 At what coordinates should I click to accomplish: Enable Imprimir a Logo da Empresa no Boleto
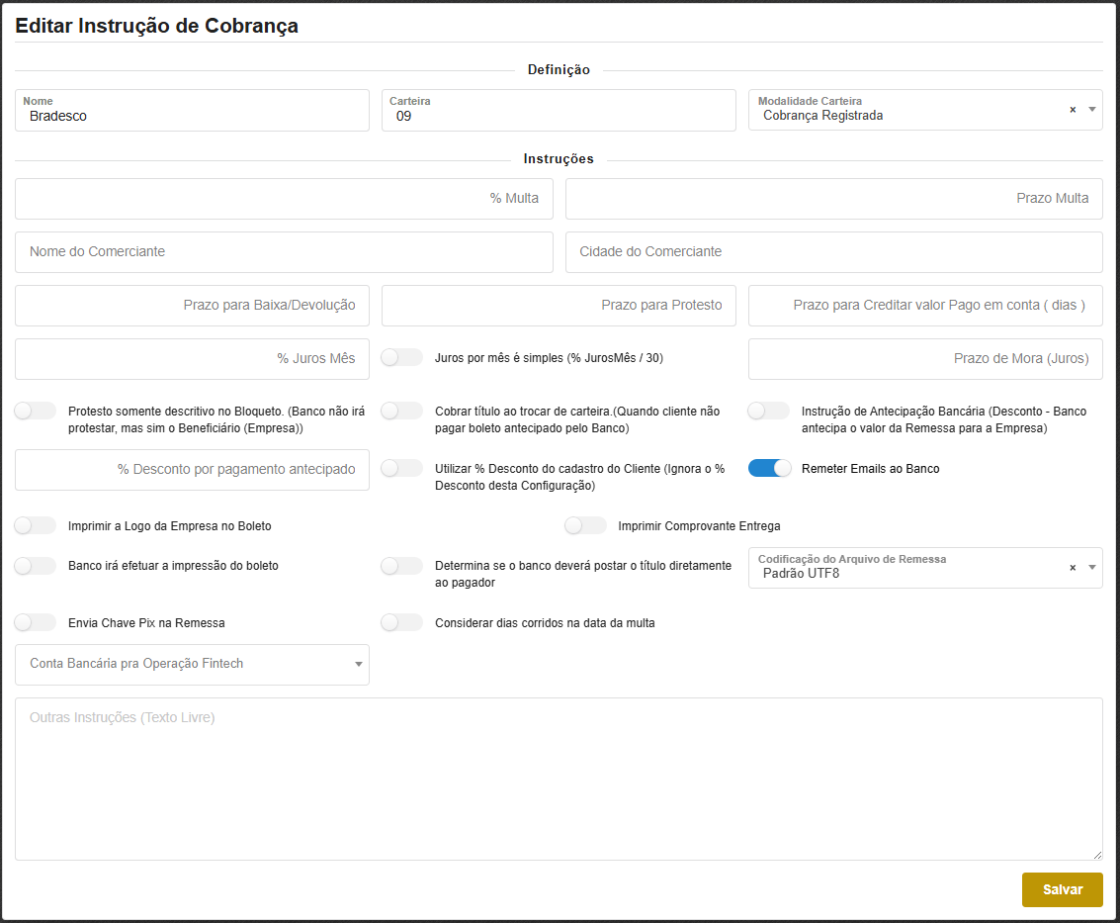pyautogui.click(x=36, y=526)
